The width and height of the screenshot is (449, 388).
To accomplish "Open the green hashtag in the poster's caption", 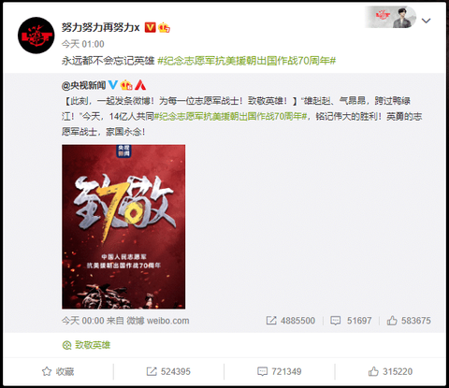I will (247, 61).
